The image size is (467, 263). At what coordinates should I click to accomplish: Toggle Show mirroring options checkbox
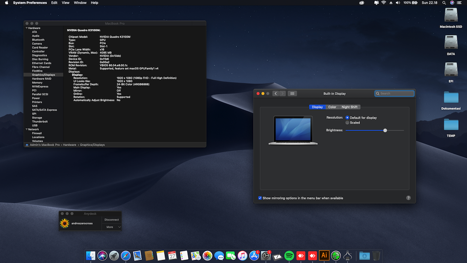(x=260, y=198)
